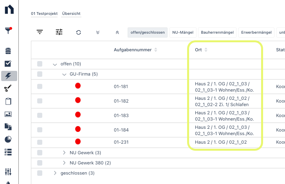Click the column tune settings toolbar icon
The width and height of the screenshot is (285, 184).
tap(59, 32)
